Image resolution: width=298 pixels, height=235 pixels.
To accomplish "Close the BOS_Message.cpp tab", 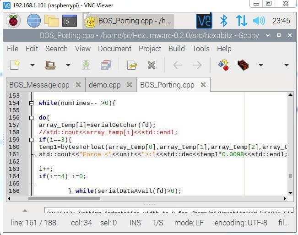I will 78,85.
